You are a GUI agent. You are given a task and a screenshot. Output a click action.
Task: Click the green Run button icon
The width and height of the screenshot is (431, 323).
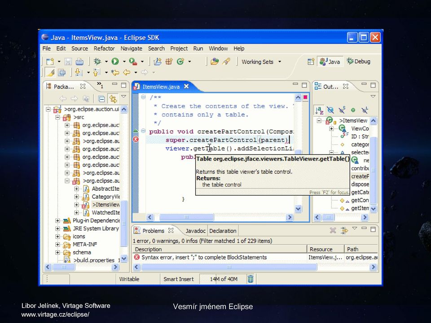pyautogui.click(x=115, y=61)
